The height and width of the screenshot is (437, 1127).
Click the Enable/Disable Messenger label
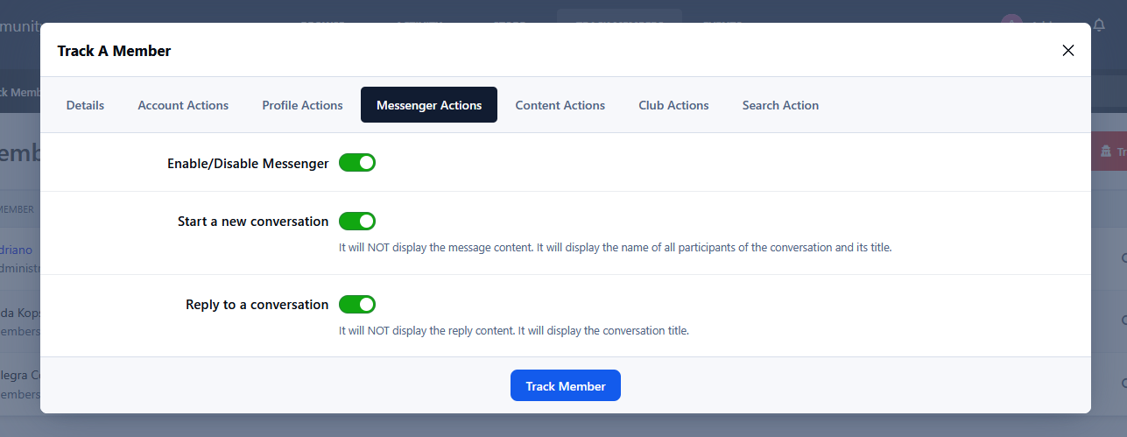(x=248, y=164)
